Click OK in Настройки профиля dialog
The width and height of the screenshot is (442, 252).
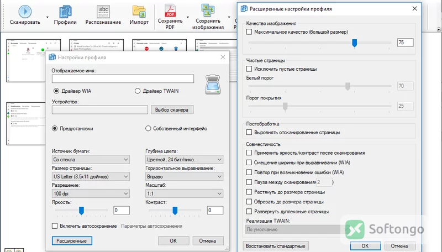[x=173, y=241]
